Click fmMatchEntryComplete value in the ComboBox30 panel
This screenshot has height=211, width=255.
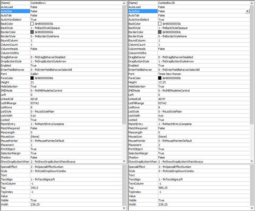coord(175,124)
